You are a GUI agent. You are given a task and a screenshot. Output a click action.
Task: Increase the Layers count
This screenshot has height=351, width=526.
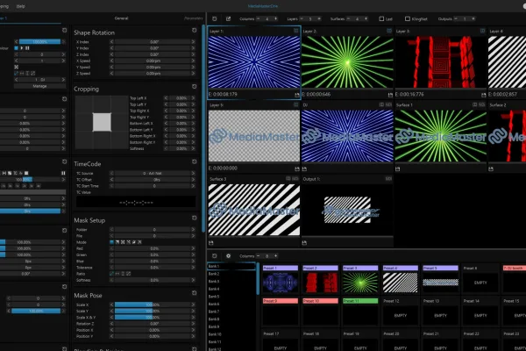pyautogui.click(x=319, y=18)
